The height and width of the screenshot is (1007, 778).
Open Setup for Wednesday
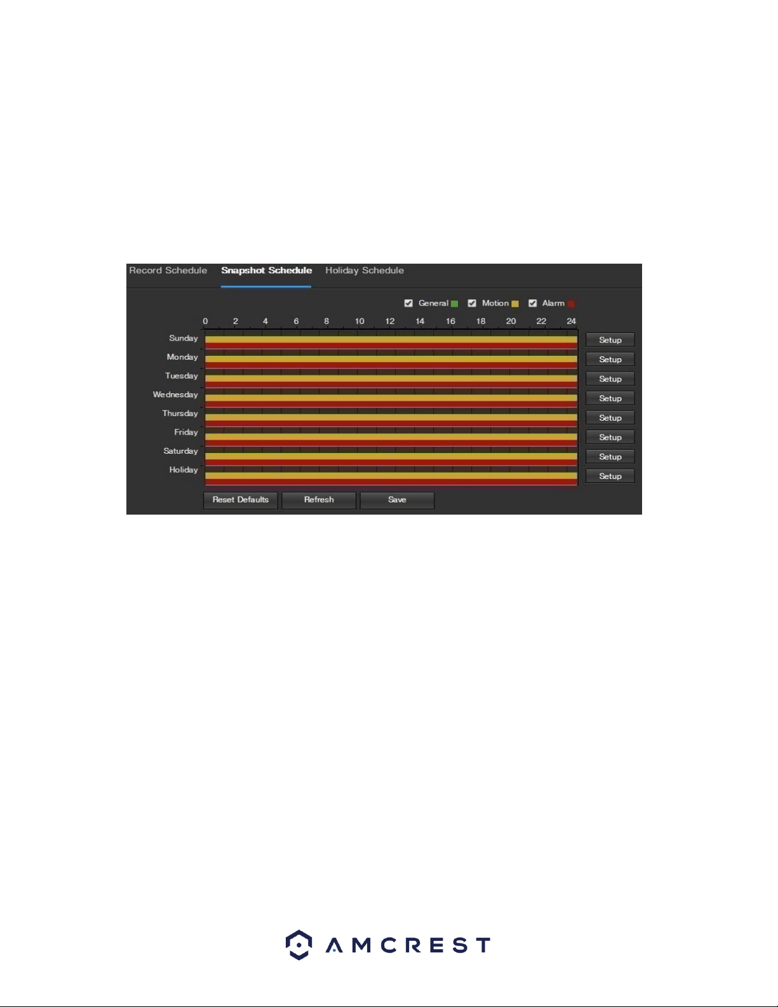click(x=610, y=398)
